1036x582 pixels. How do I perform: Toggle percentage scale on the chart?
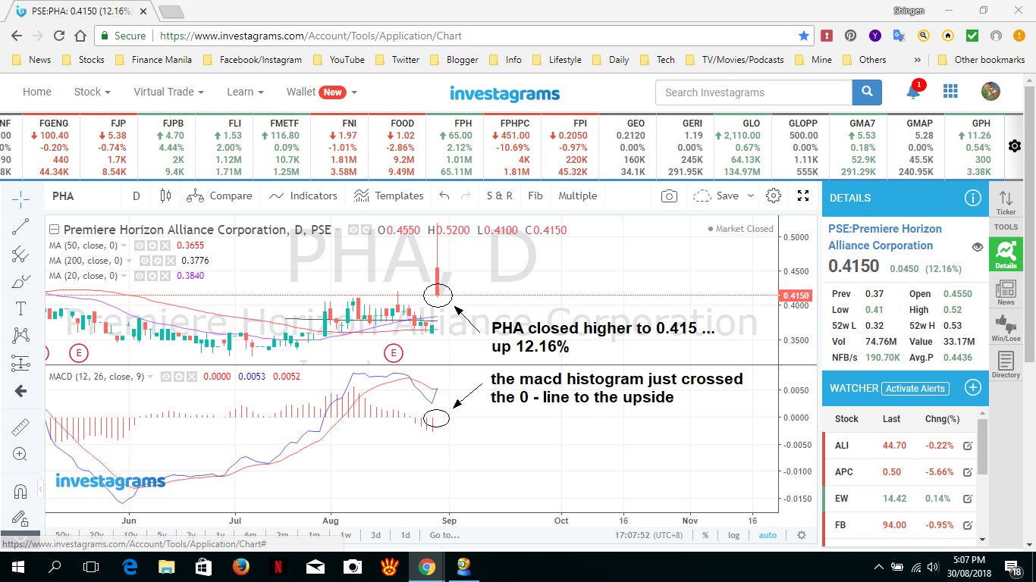click(705, 535)
